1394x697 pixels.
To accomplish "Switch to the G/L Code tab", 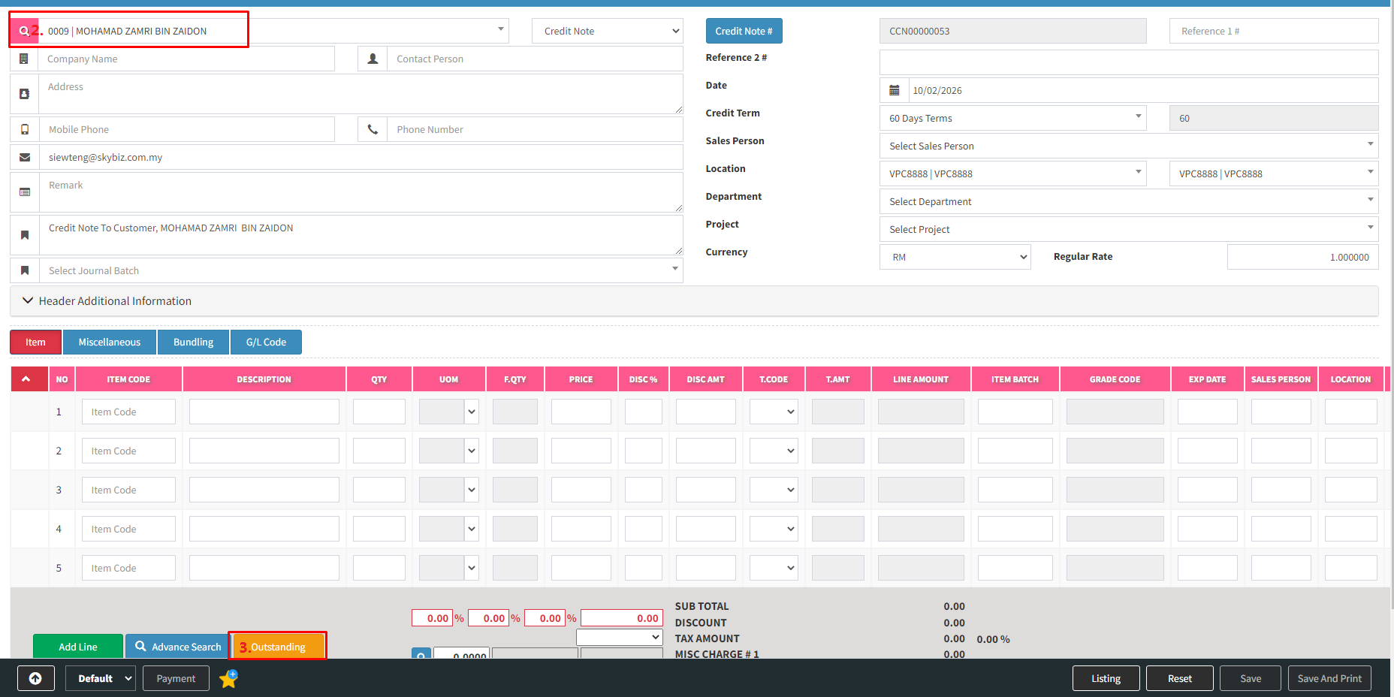I will point(266,342).
